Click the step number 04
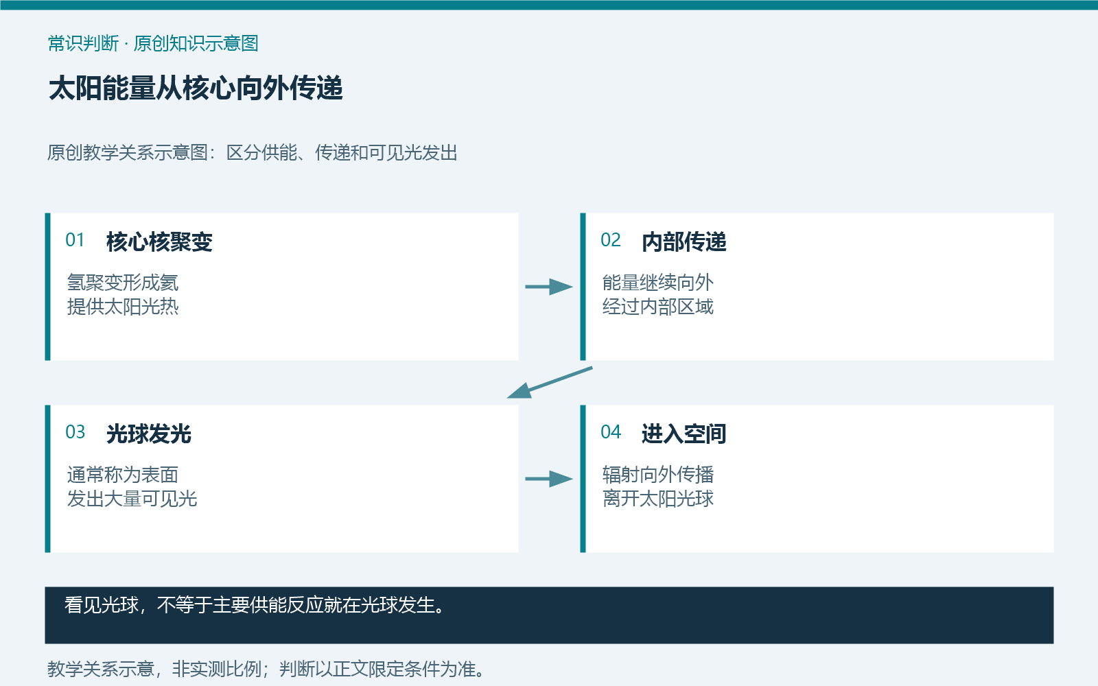Screen dimensions: 1098x686 [x=611, y=432]
